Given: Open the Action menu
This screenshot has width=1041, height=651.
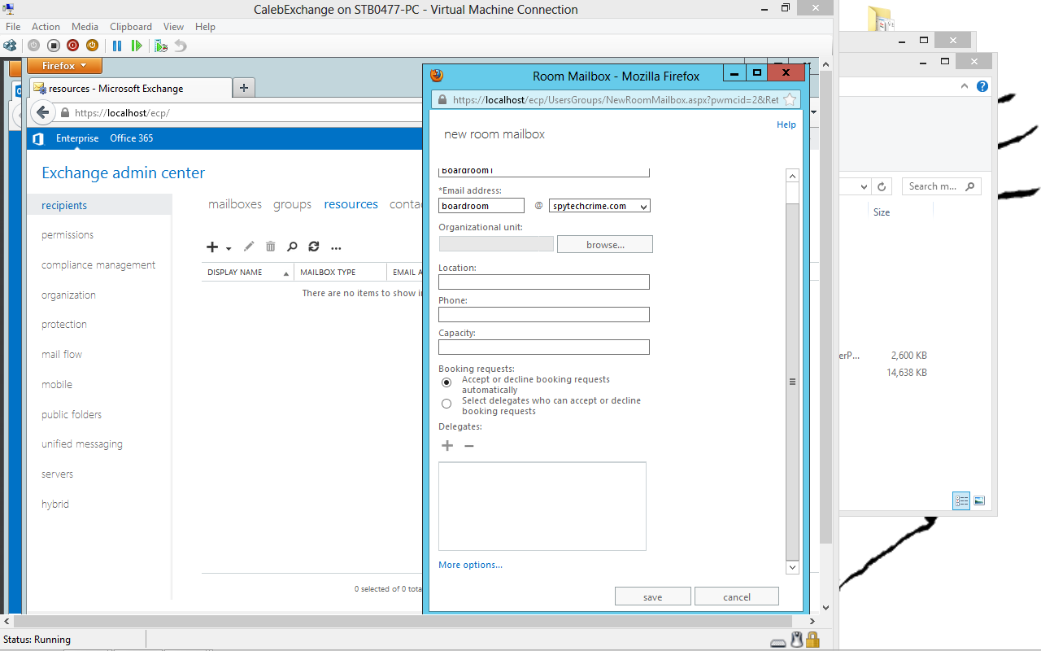Looking at the screenshot, I should pyautogui.click(x=46, y=27).
